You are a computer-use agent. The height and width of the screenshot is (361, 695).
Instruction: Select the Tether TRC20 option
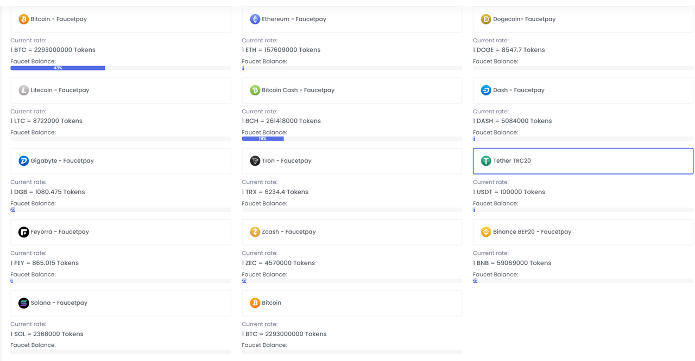pos(583,161)
